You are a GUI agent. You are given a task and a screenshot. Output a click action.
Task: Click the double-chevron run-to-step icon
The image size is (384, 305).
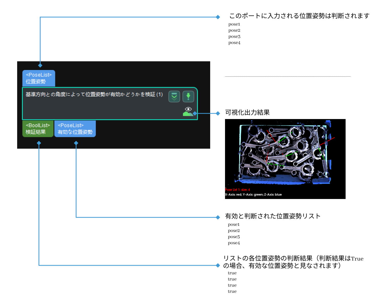[x=174, y=97]
